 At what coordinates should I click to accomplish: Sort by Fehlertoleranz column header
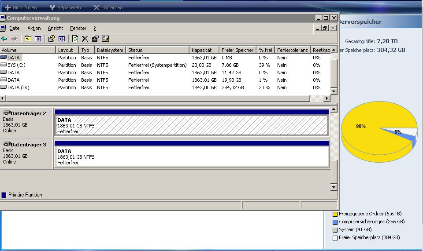tap(293, 50)
